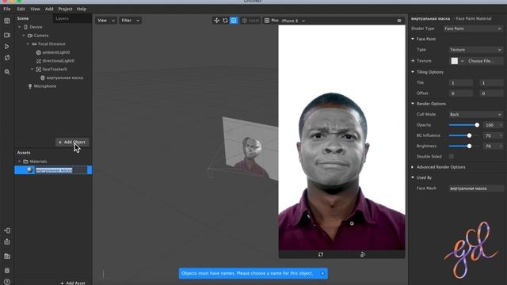The height and width of the screenshot is (285, 507).
Task: Switch to the Scene tab
Action: pos(23,18)
